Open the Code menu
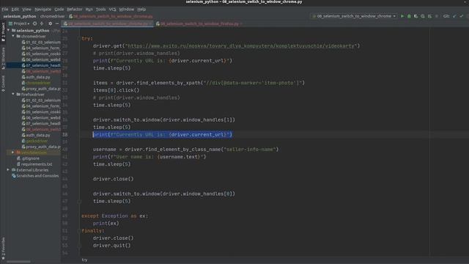Screen dimensions: 469x264 point(59,10)
